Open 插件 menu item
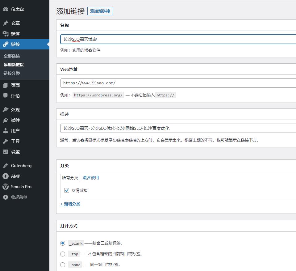Image resolution: width=296 pixels, height=271 pixels. [15, 120]
